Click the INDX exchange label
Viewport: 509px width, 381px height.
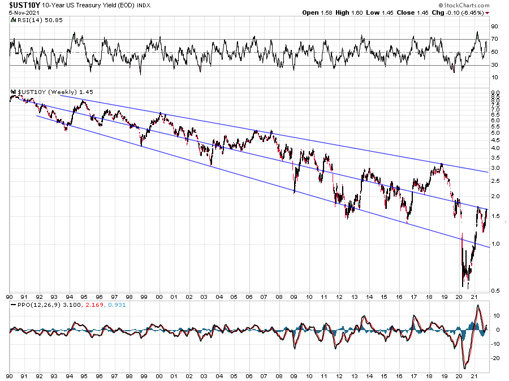[x=144, y=6]
